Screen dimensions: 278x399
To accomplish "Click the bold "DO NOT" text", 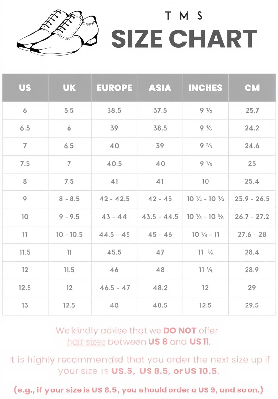I will (x=180, y=330).
